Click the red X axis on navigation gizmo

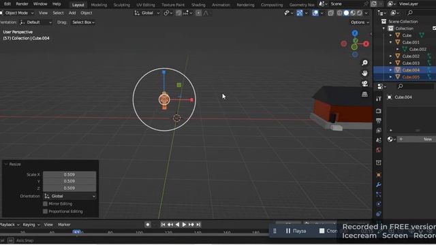[366, 44]
